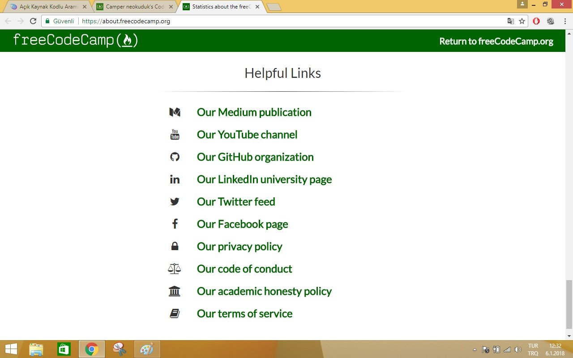Select the Statistics about the freeCodeCamp tab
Viewport: 573px width, 358px height.
tap(221, 7)
